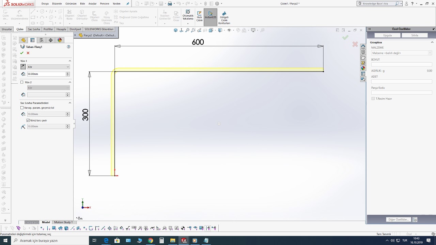The image size is (436, 245).
Task: Open the Malzeme <belirli değil> dropdown
Action: (x=402, y=53)
